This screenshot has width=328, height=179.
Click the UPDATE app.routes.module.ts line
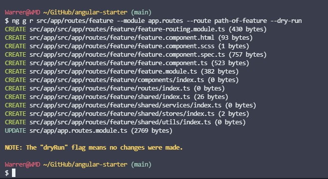pyautogui.click(x=89, y=131)
